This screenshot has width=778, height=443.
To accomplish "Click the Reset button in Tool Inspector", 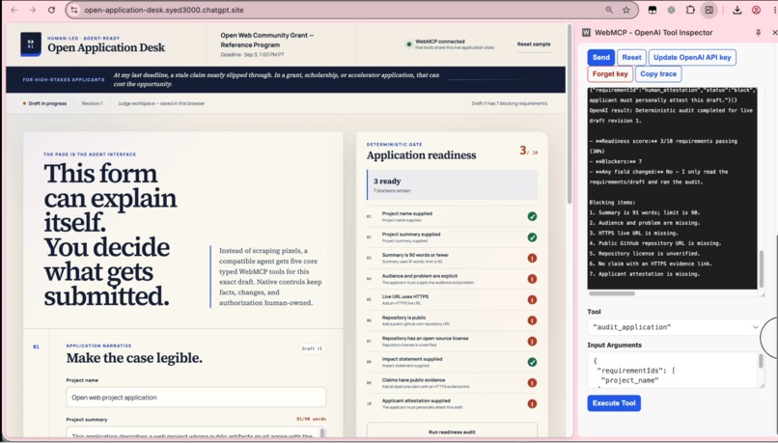I will point(631,57).
